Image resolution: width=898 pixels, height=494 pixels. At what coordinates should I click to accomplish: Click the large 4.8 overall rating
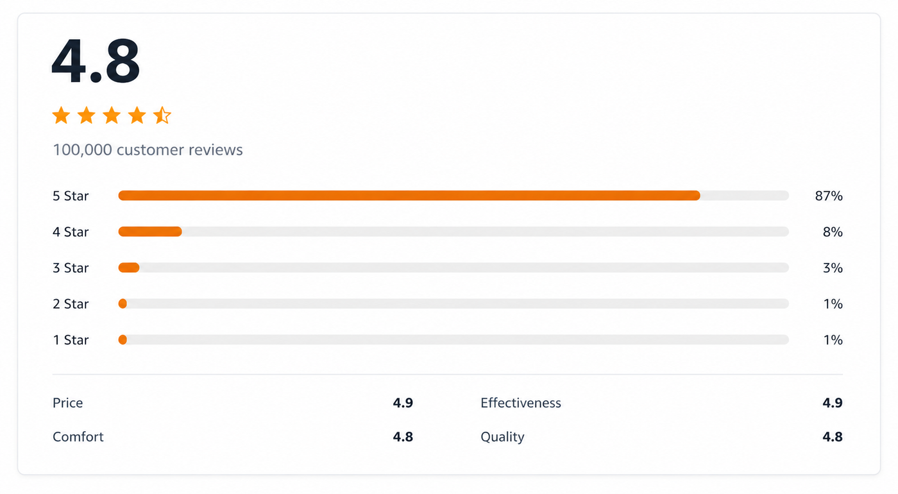(x=96, y=62)
